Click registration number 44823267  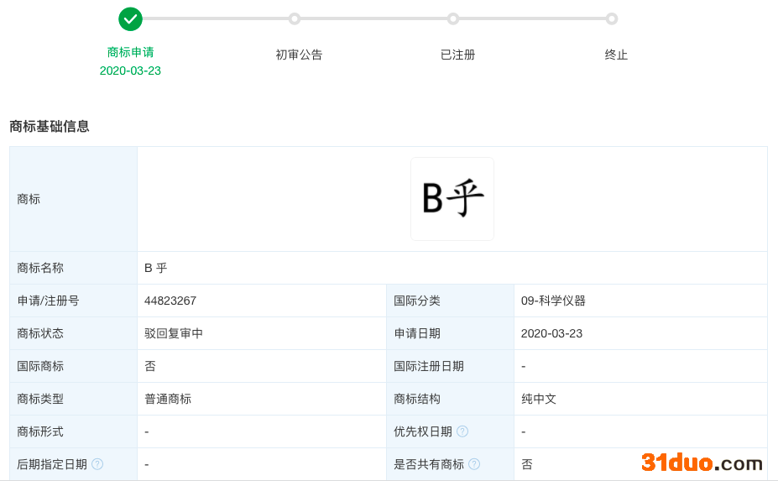click(x=170, y=301)
